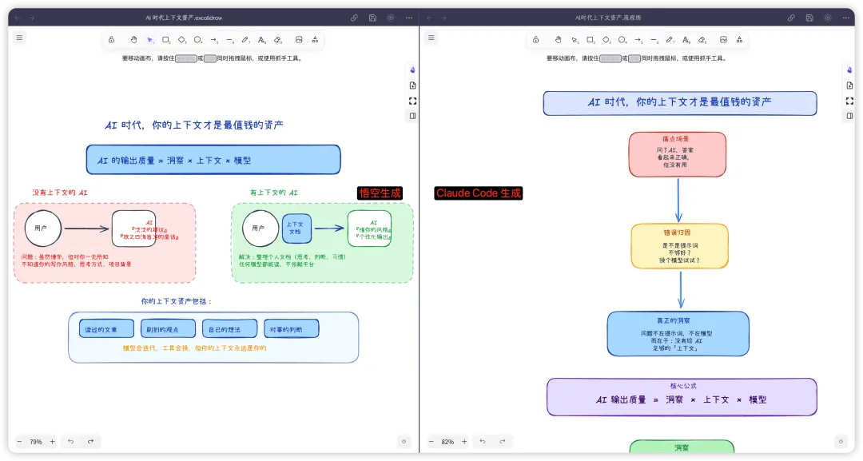Click the AI时代上下文资产.流程图 tab title

(x=607, y=18)
